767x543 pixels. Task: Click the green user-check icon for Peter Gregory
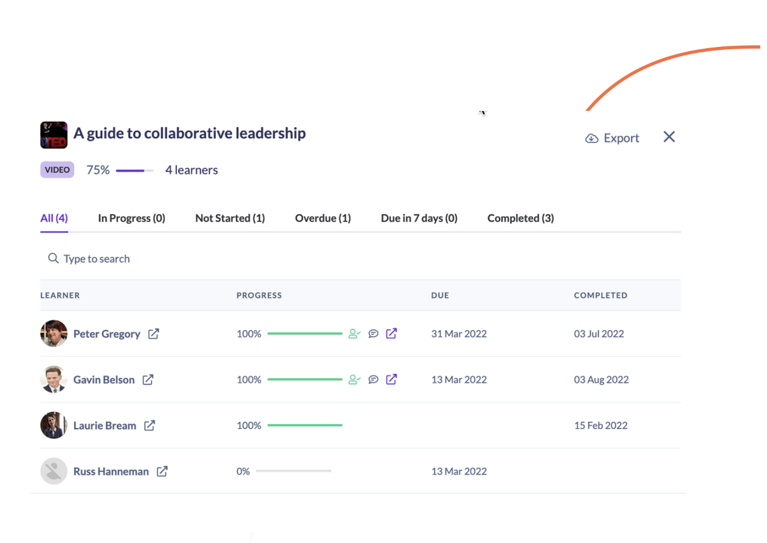[355, 334]
